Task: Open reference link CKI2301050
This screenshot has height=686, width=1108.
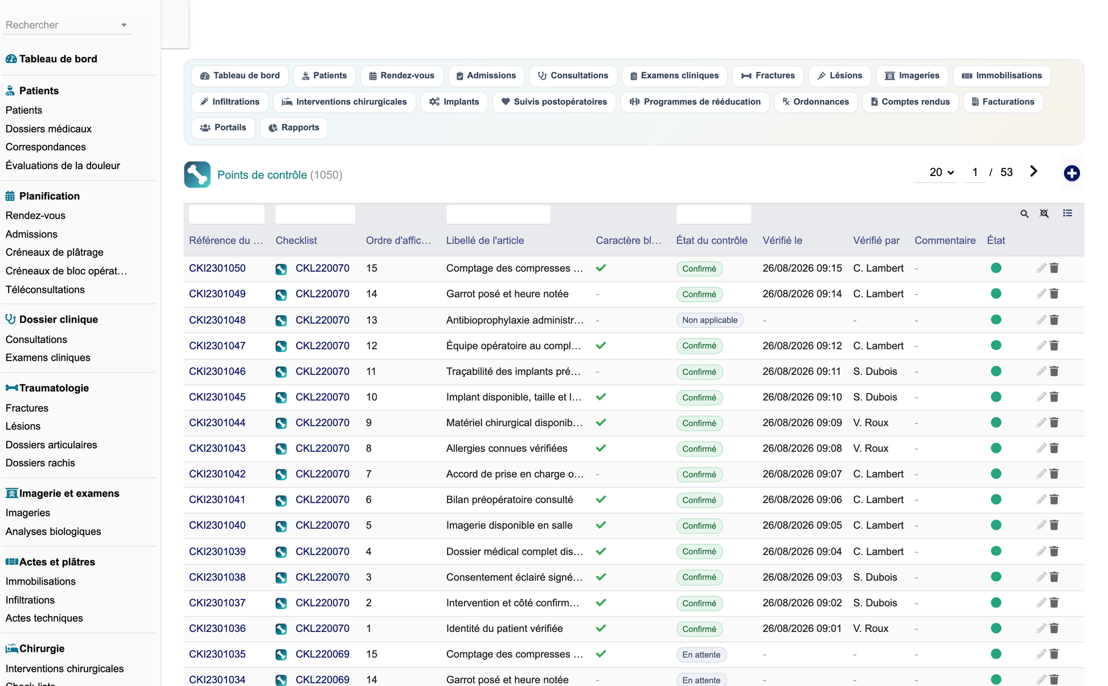Action: pos(217,268)
